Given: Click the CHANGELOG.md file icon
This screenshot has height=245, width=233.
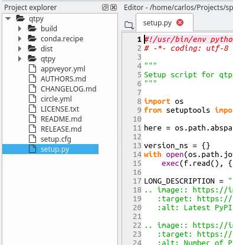Looking at the screenshot, I should click(x=32, y=89).
